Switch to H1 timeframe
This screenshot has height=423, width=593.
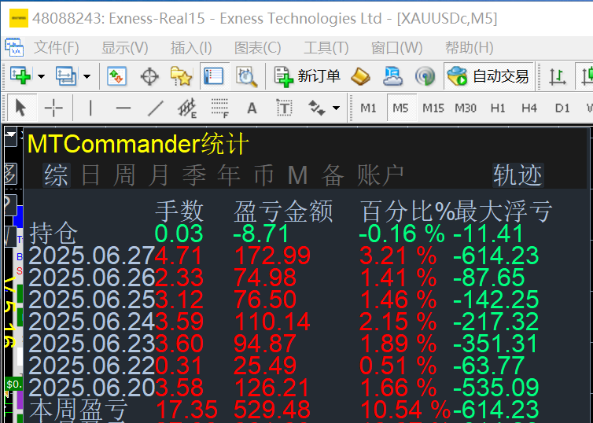(x=498, y=109)
